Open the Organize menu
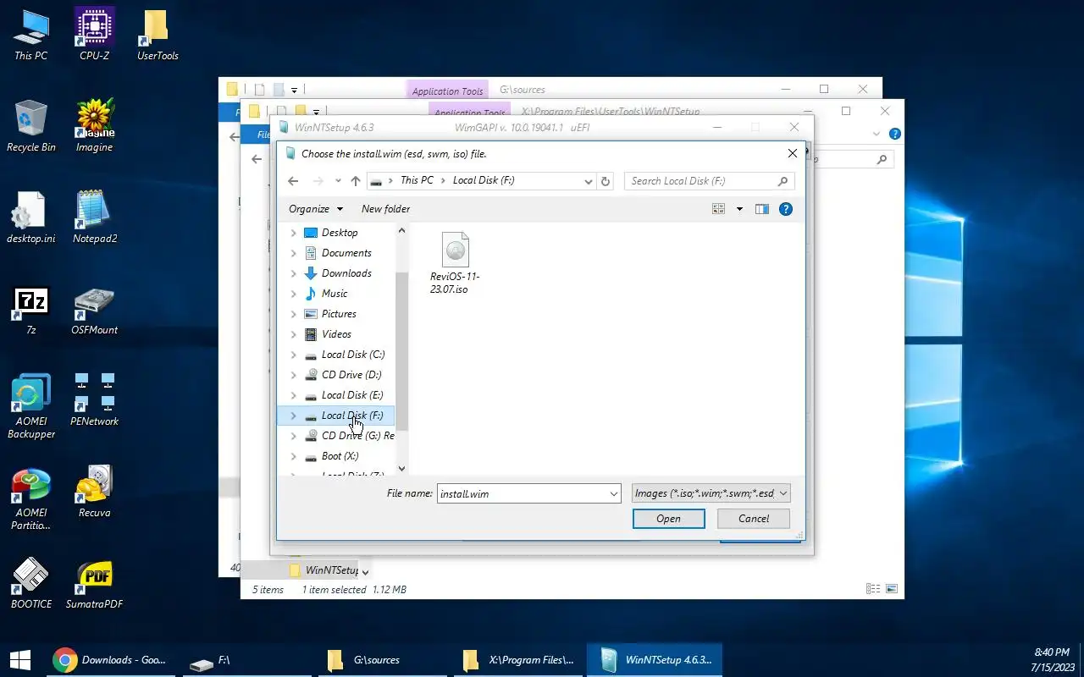 click(316, 209)
